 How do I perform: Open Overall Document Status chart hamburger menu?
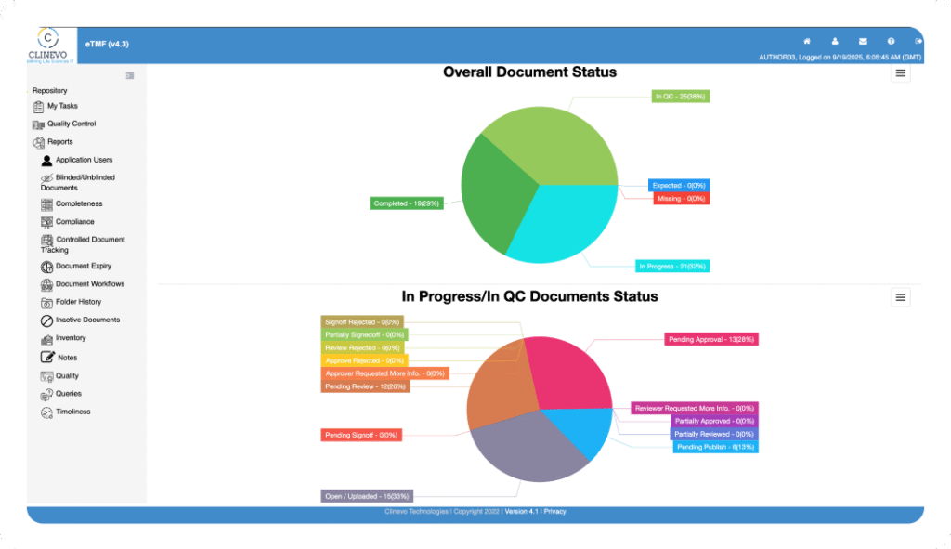point(900,73)
